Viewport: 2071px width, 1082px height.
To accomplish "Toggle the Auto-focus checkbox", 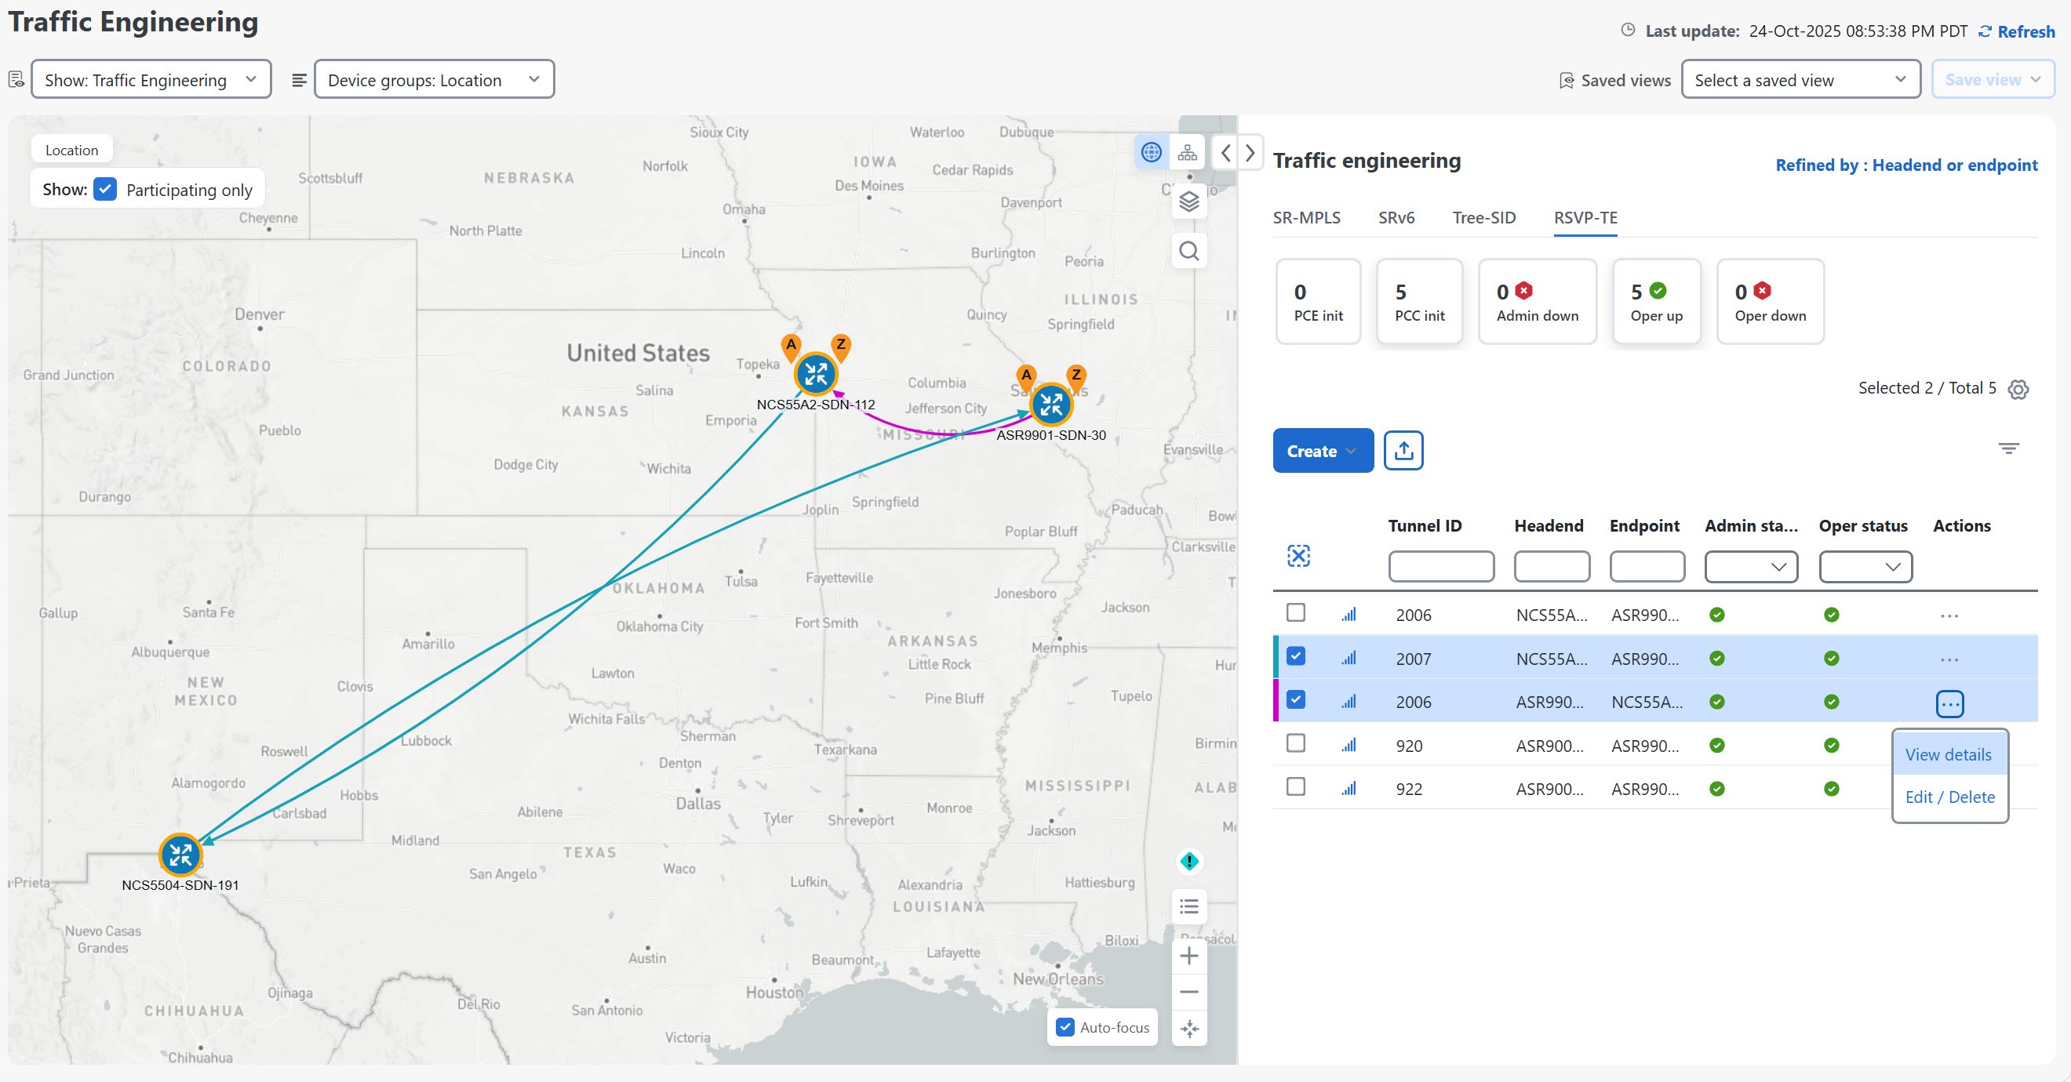I will 1065,1027.
